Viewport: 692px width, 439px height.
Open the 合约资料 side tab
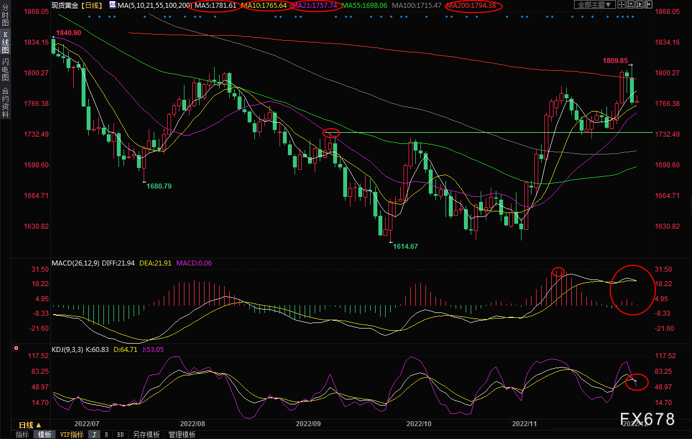pyautogui.click(x=5, y=102)
